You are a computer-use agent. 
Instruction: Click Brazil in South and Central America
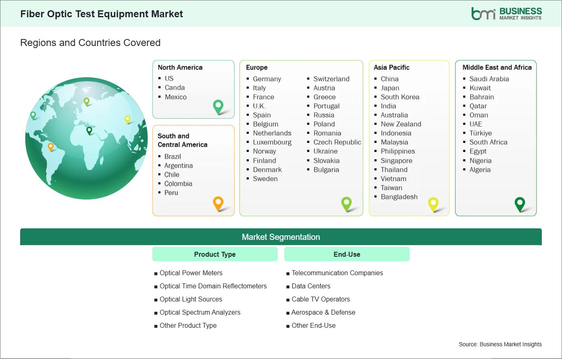click(172, 156)
